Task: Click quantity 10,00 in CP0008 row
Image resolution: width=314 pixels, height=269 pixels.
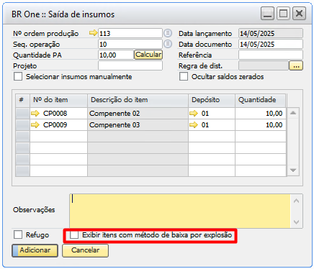Action: pyautogui.click(x=261, y=113)
